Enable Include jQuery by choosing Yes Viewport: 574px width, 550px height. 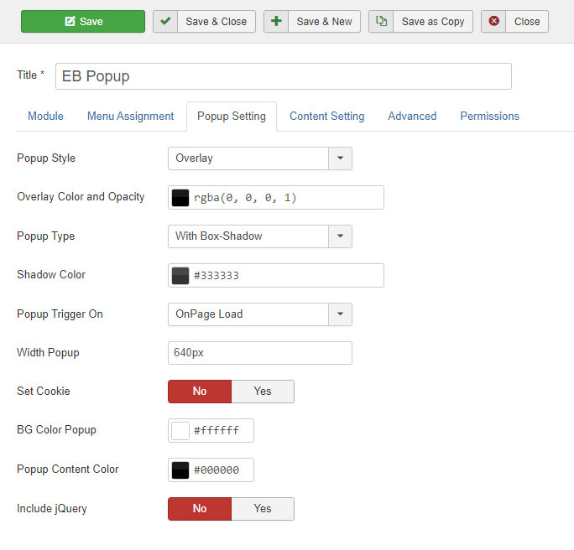tap(263, 509)
